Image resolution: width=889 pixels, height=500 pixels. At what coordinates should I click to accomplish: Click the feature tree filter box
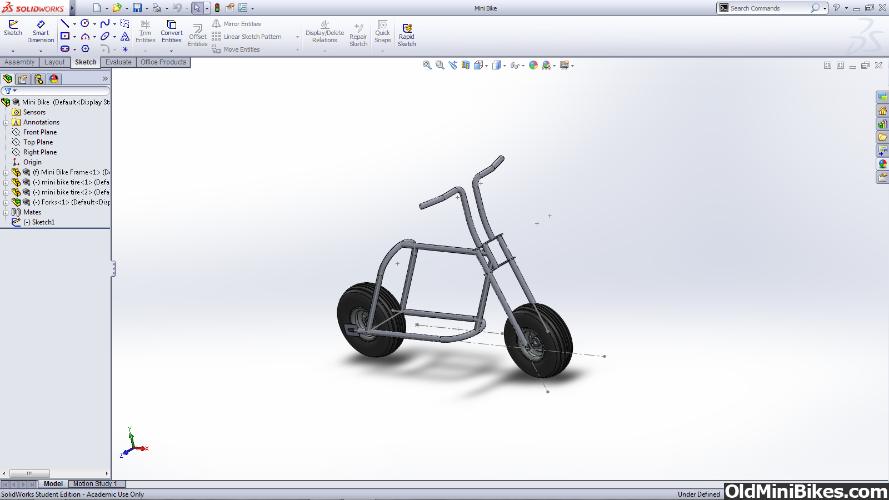(x=56, y=91)
